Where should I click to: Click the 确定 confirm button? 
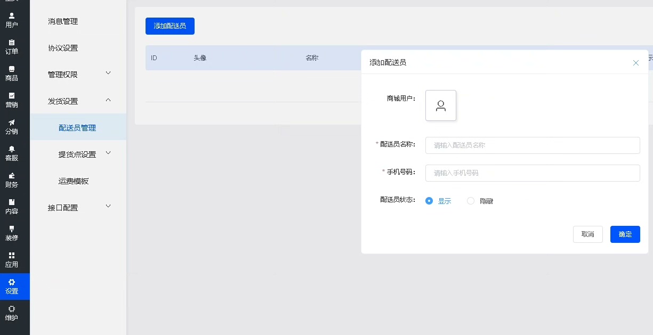click(625, 234)
